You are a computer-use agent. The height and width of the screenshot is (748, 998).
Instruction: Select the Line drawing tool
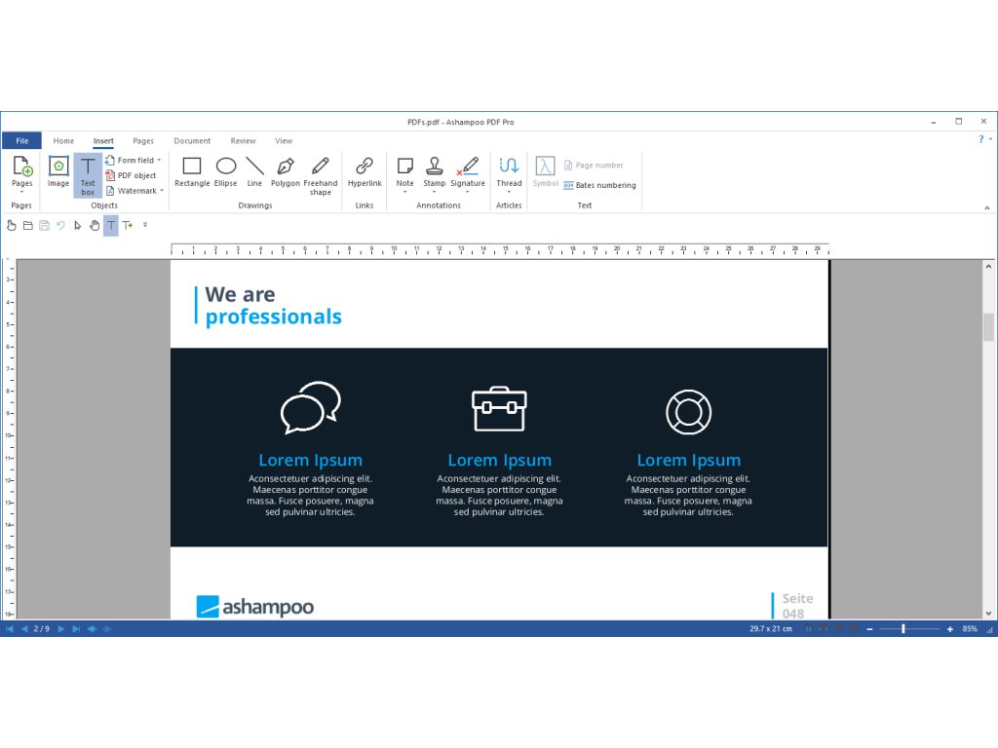point(254,170)
